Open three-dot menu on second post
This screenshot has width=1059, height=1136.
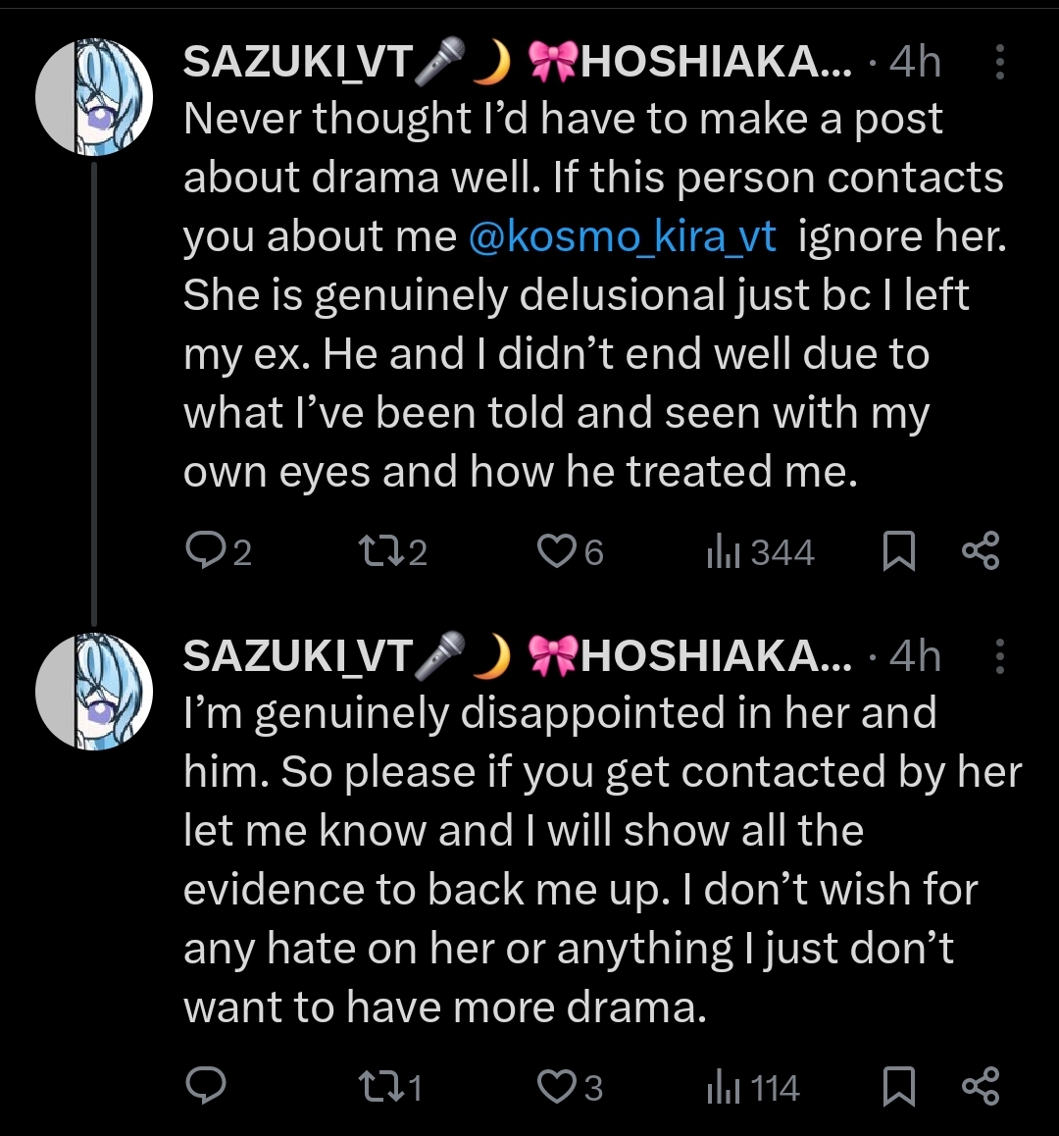pyautogui.click(x=999, y=656)
